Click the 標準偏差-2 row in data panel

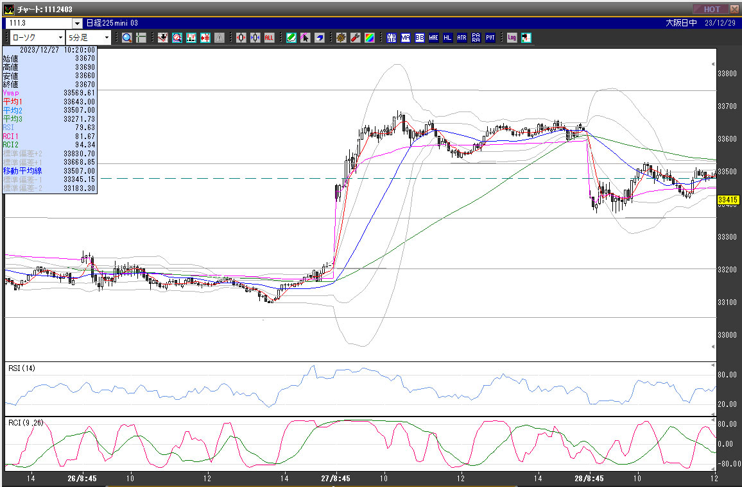pyautogui.click(x=49, y=188)
